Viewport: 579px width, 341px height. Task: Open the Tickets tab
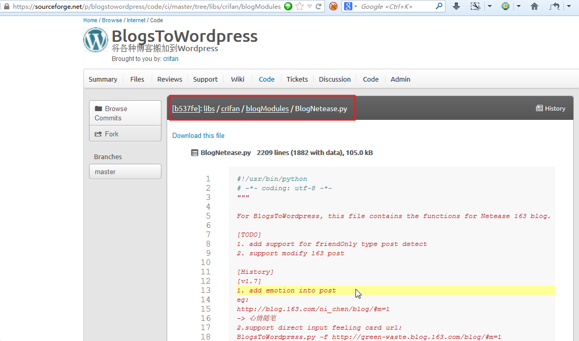(297, 79)
